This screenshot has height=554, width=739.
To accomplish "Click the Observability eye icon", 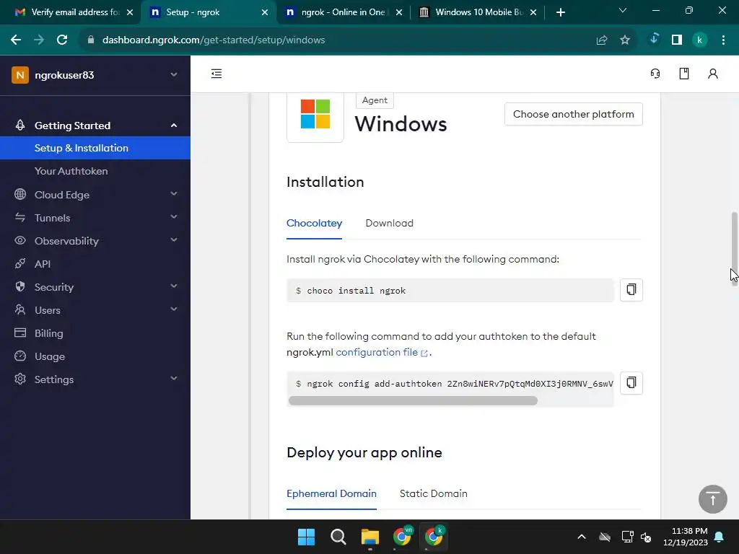I will tap(19, 240).
